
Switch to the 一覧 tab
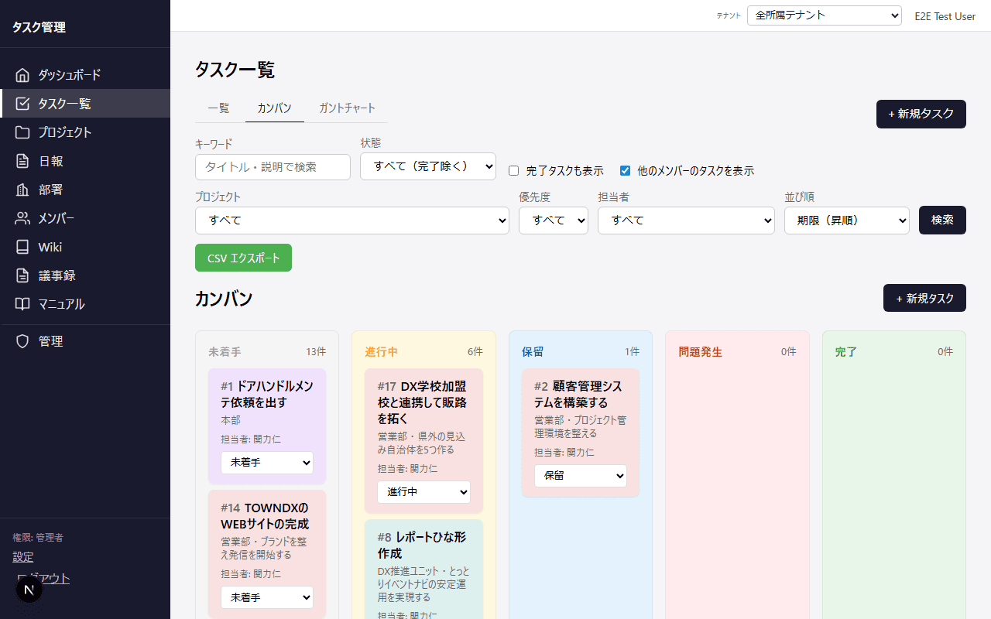[218, 108]
